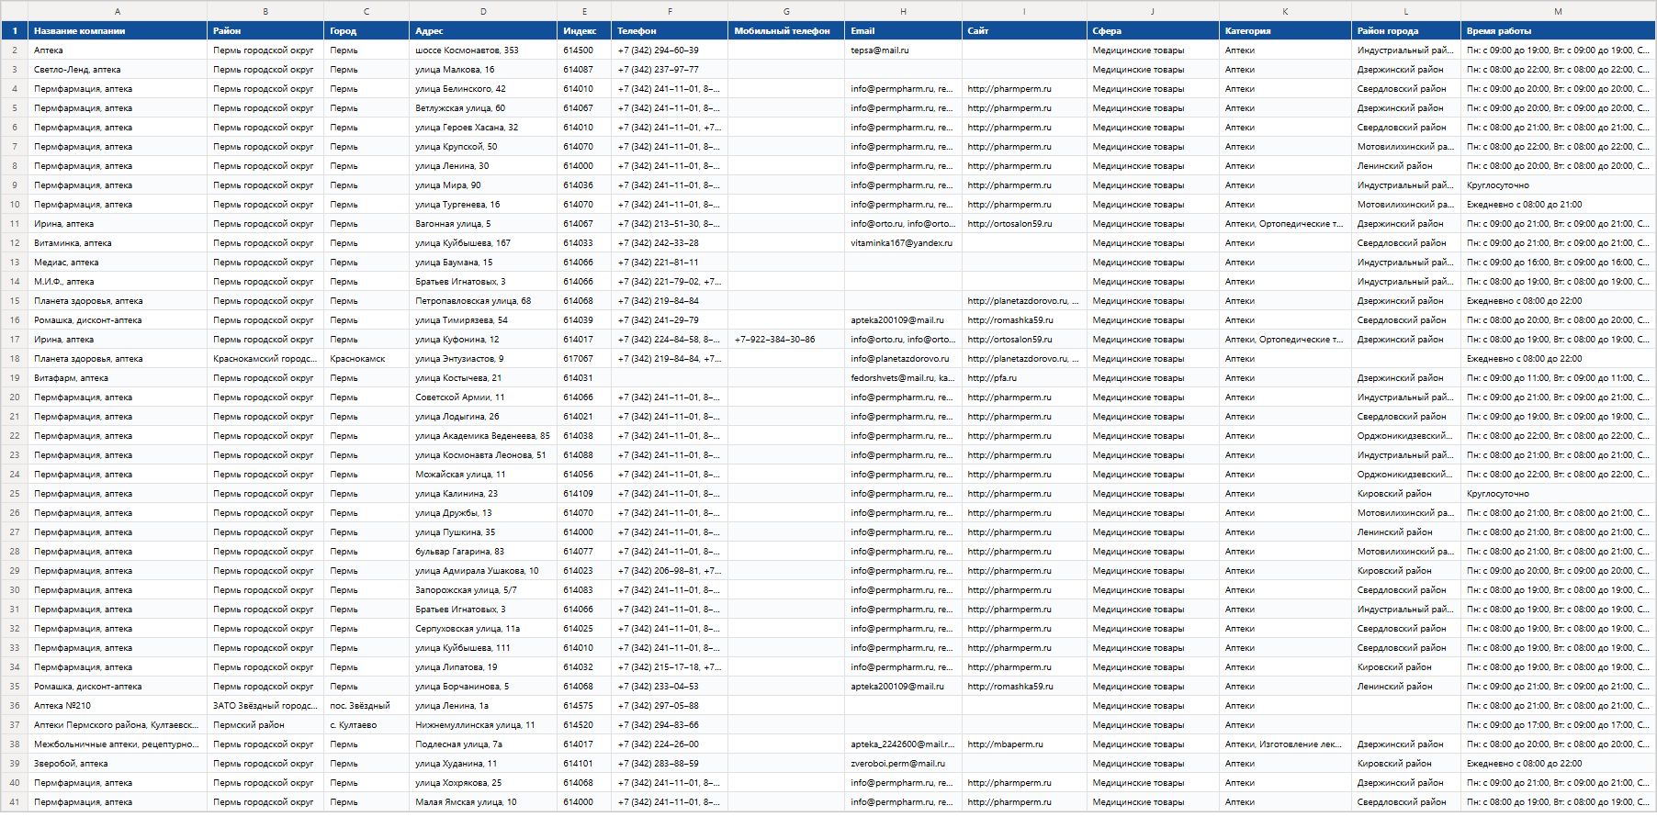Select cell 'Аптека №210'
Image resolution: width=1657 pixels, height=828 pixels.
[118, 706]
